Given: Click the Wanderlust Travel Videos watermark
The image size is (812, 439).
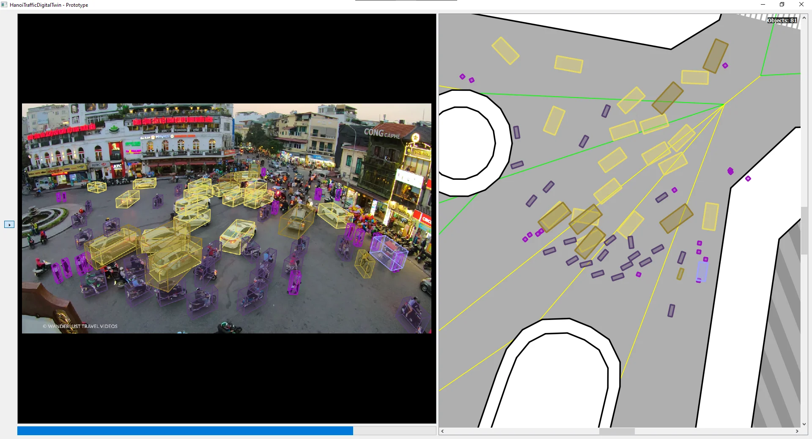Looking at the screenshot, I should point(80,326).
